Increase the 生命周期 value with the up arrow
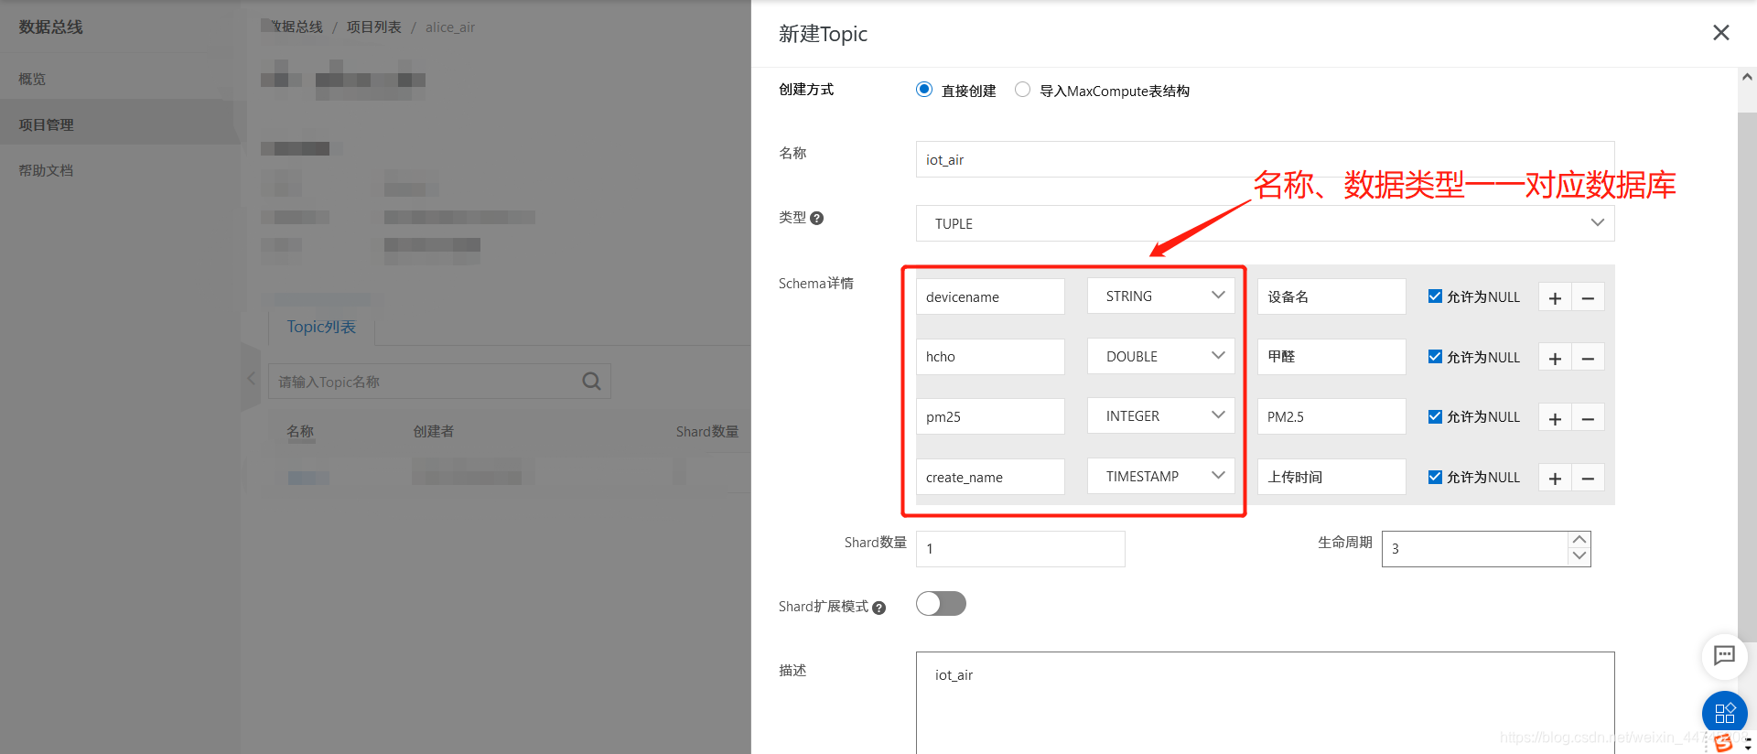The height and width of the screenshot is (754, 1757). pos(1579,540)
